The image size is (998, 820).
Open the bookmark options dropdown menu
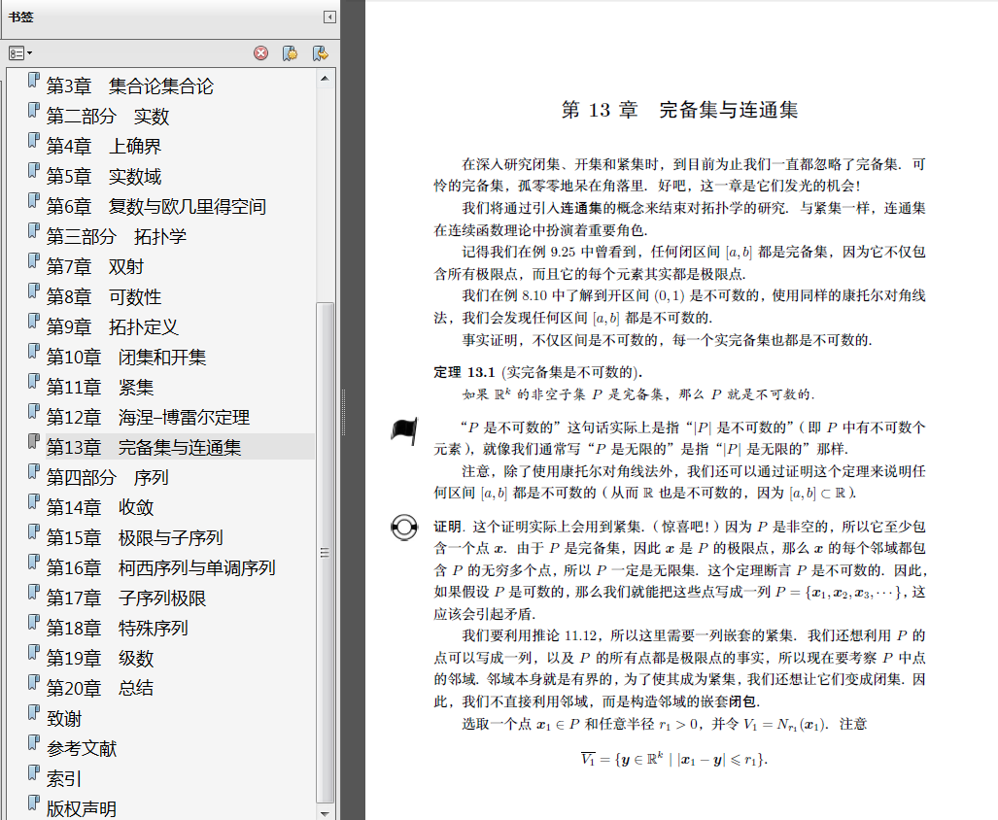[x=20, y=53]
